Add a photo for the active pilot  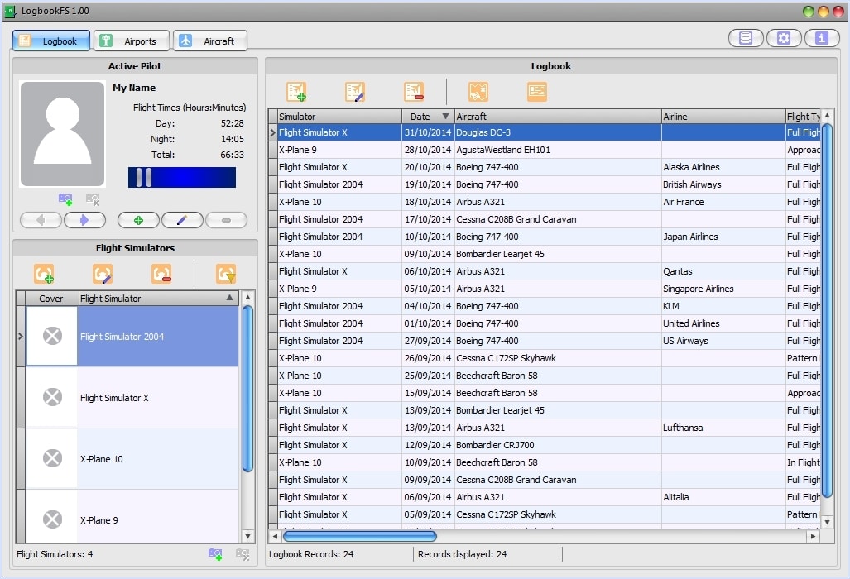65,199
